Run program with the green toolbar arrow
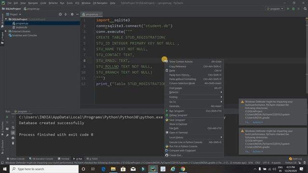Screen dimensions: 308x173 coord(288,9)
